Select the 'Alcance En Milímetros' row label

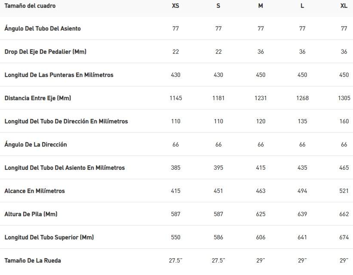coord(35,191)
